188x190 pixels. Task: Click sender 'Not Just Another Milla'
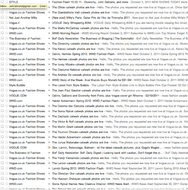click(23, 18)
